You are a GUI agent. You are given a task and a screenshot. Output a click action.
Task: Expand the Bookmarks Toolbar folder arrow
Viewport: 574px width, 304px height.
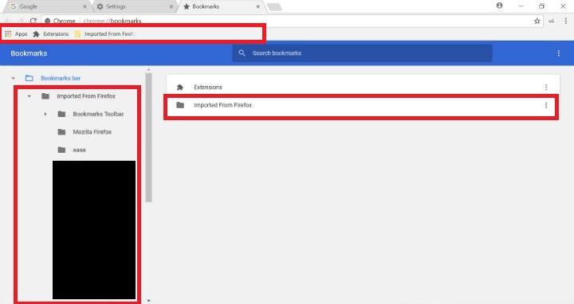click(x=45, y=114)
